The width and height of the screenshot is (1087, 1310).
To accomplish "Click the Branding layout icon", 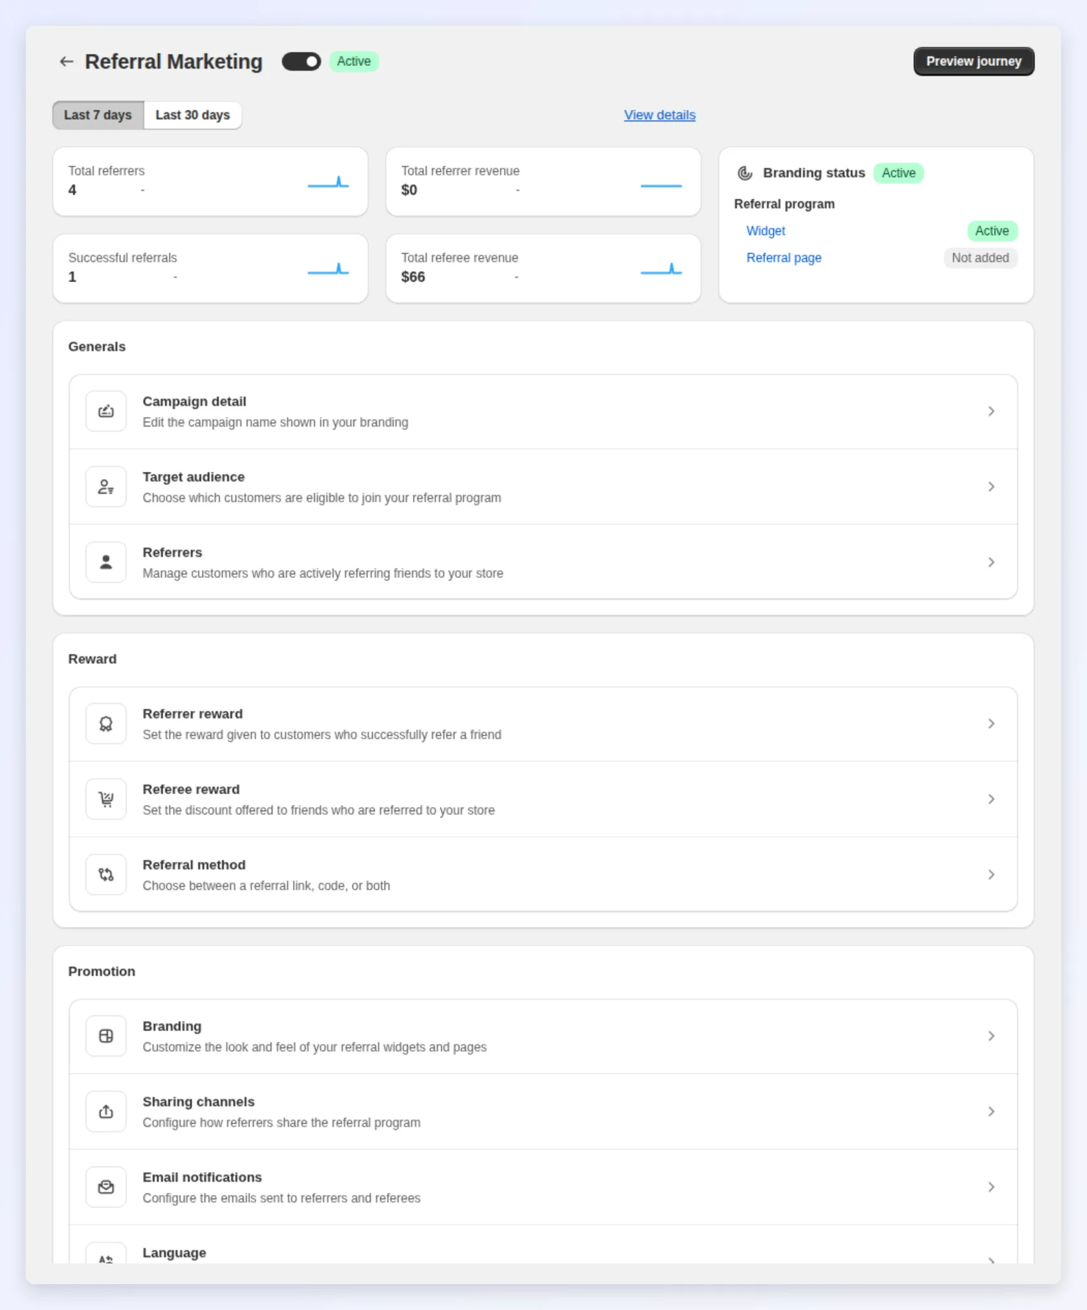I will [x=106, y=1036].
